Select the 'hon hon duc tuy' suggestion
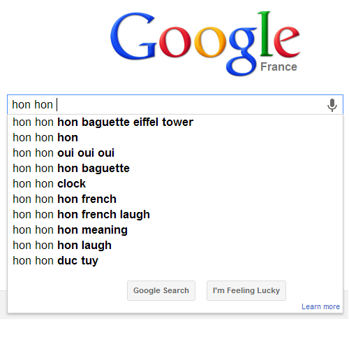This screenshot has width=349, height=347. (x=175, y=261)
